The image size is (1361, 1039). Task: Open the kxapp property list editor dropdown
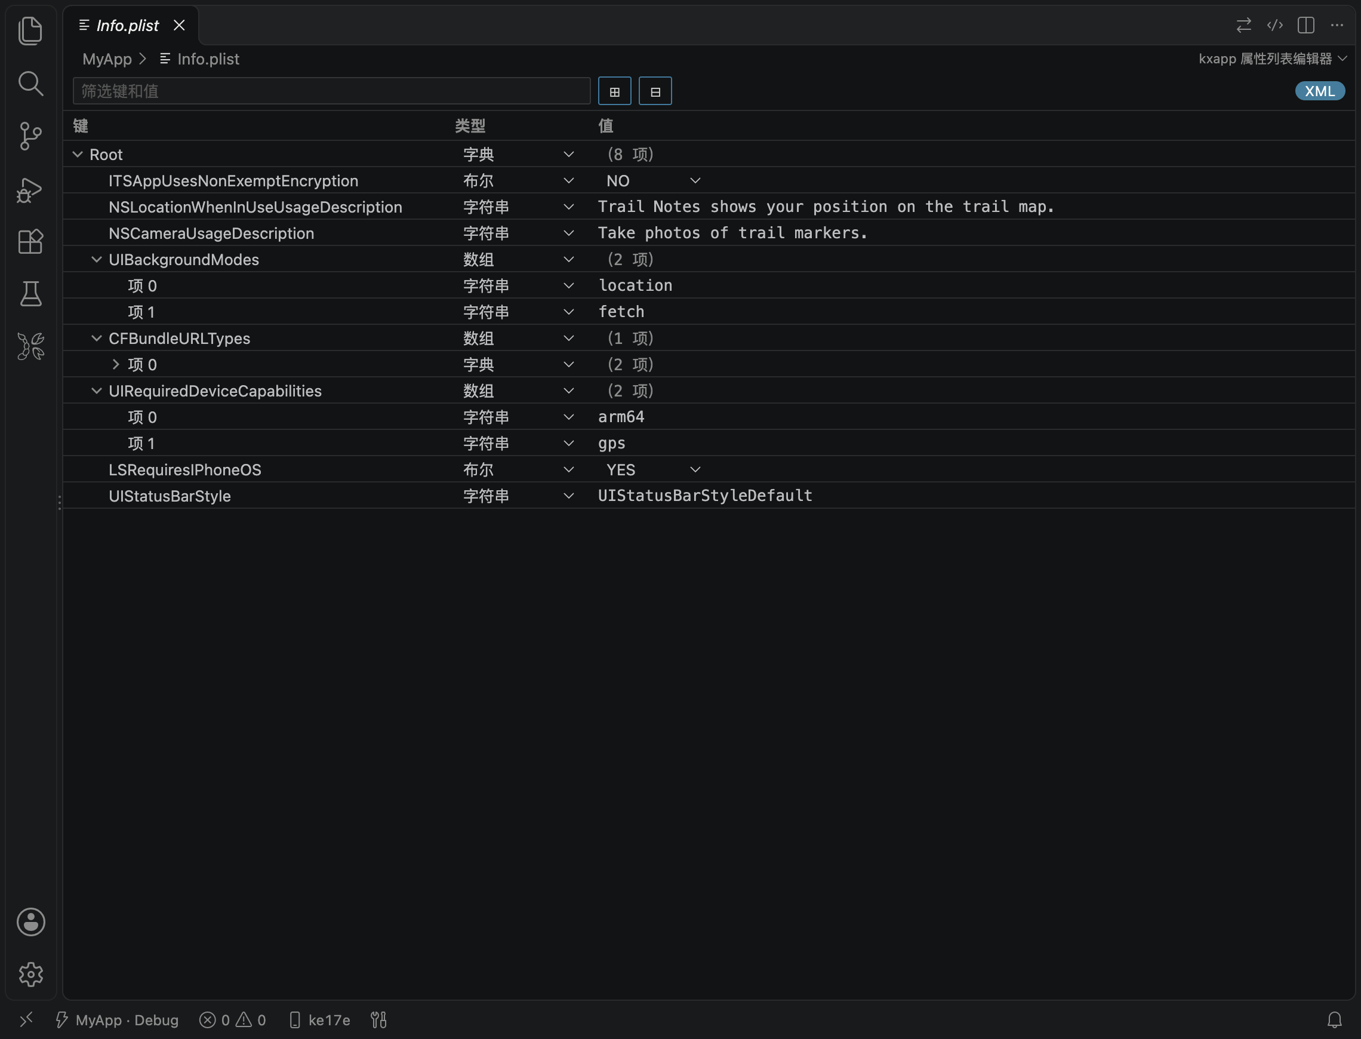1272,59
